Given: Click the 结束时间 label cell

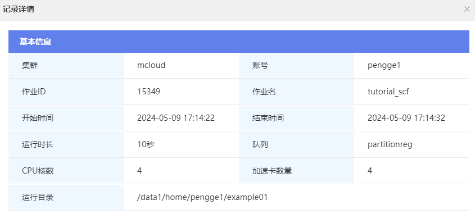Looking at the screenshot, I should [297, 118].
